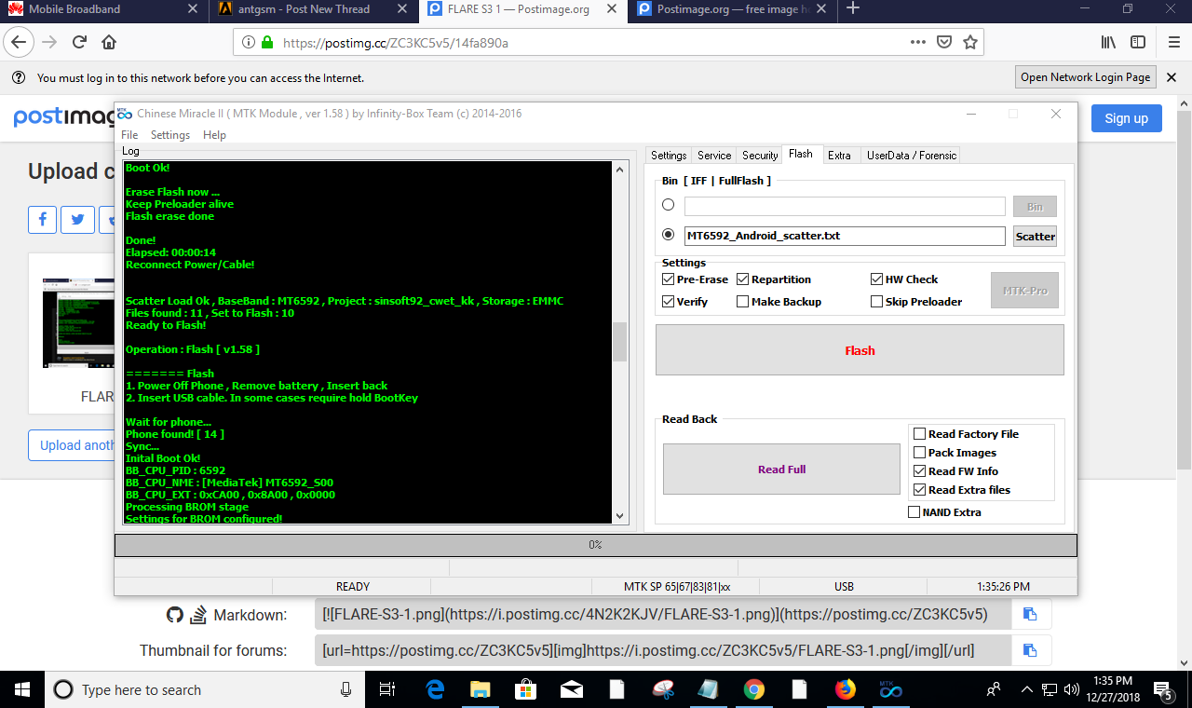Go back in Firefox
This screenshot has width=1192, height=708.
pos(20,42)
